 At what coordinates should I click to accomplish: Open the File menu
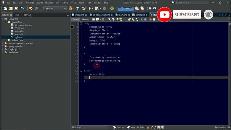point(9,3)
